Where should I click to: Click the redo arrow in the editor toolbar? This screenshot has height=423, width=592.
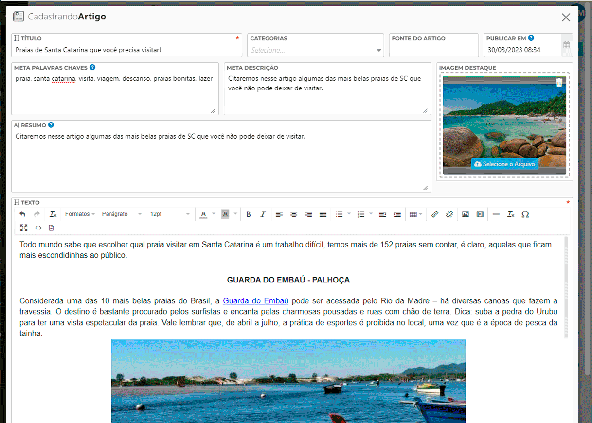37,214
